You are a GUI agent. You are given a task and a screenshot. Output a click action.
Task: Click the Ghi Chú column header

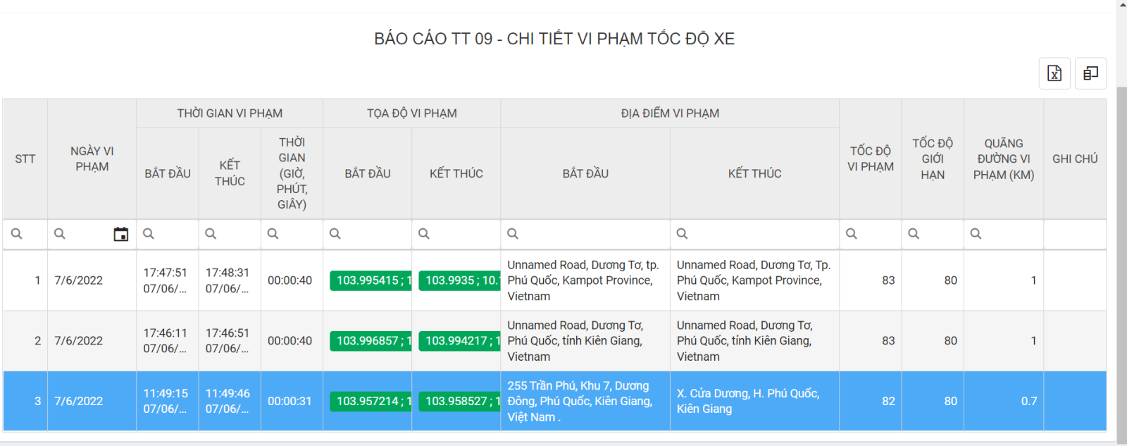click(1074, 159)
